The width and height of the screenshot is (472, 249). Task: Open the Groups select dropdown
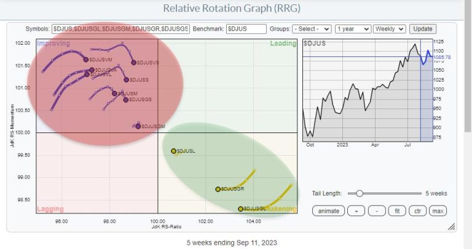pos(312,29)
